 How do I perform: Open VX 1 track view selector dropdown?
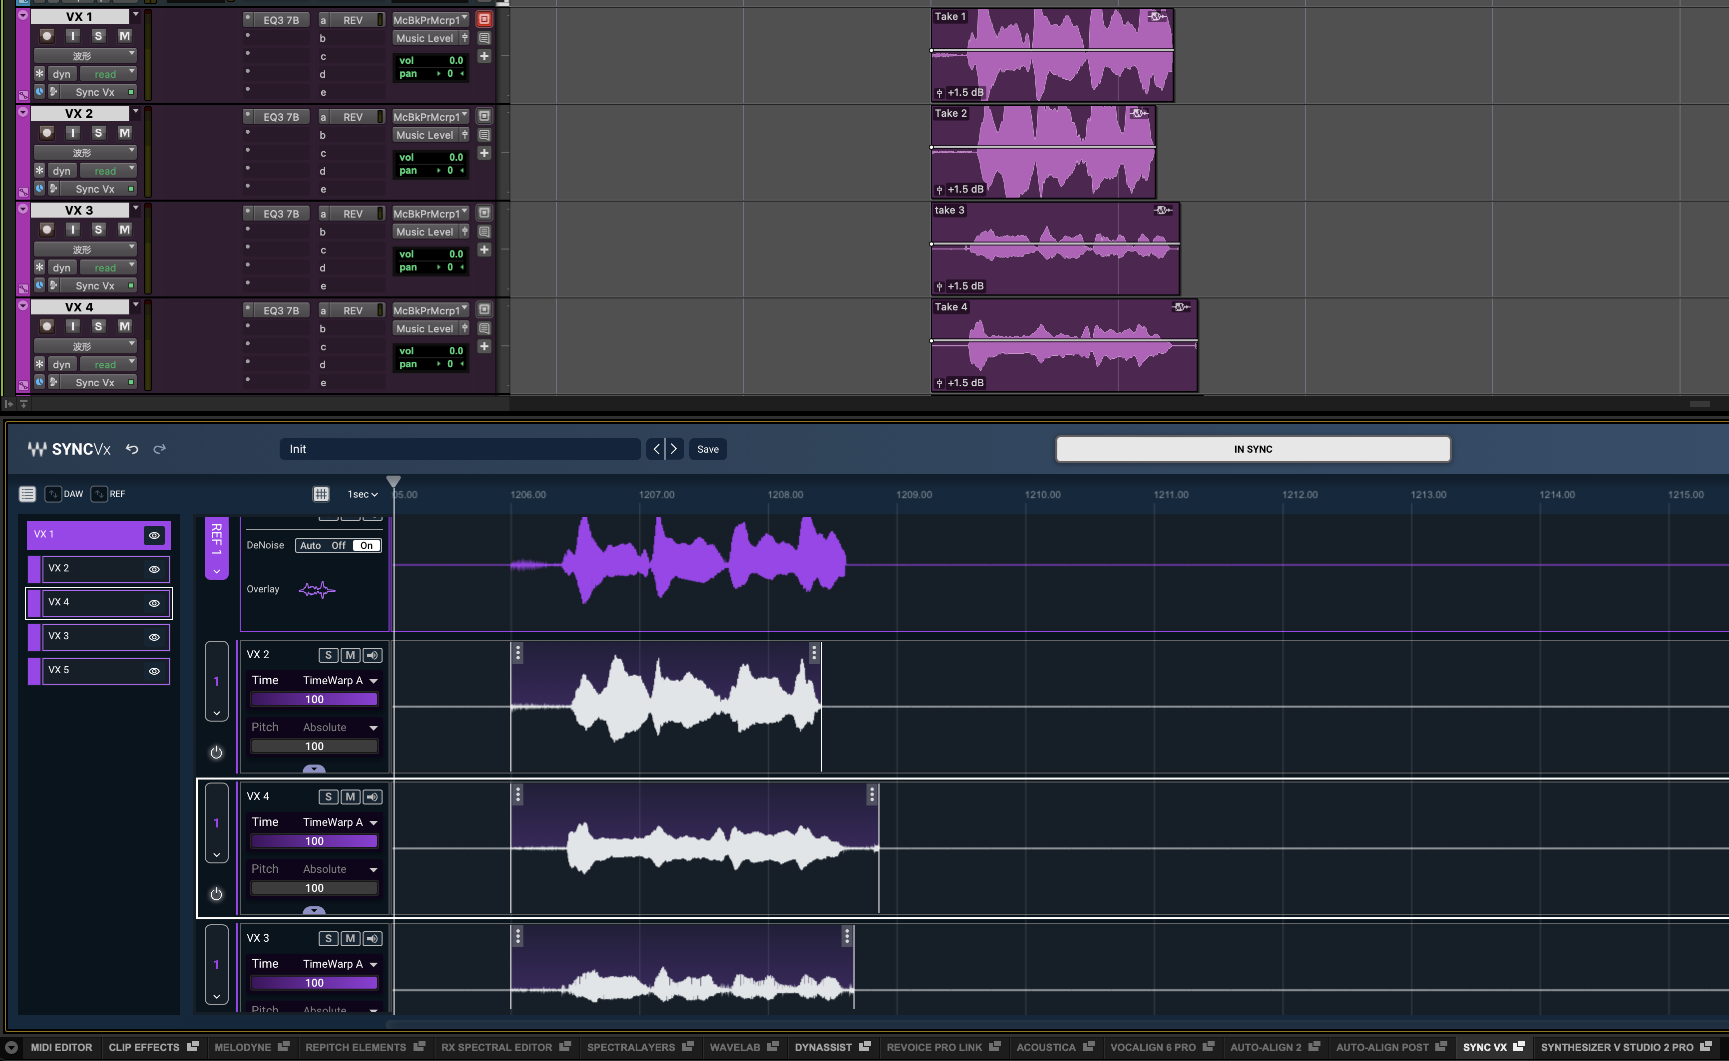85,55
